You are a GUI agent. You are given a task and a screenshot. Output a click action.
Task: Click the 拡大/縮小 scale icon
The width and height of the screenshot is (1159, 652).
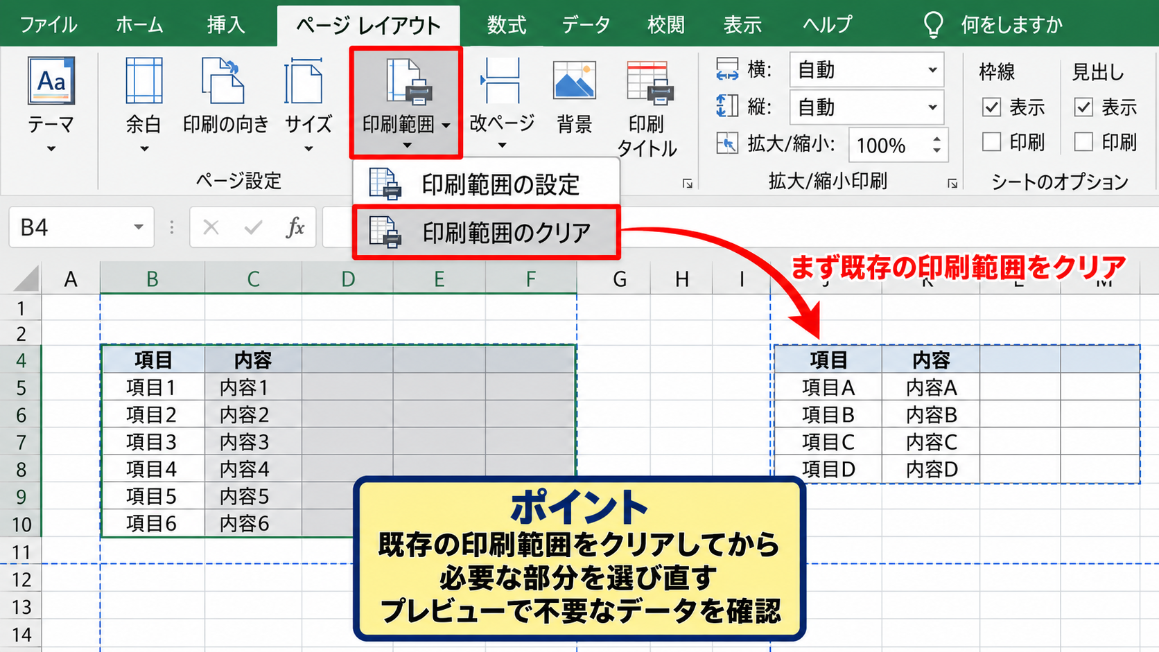(727, 144)
